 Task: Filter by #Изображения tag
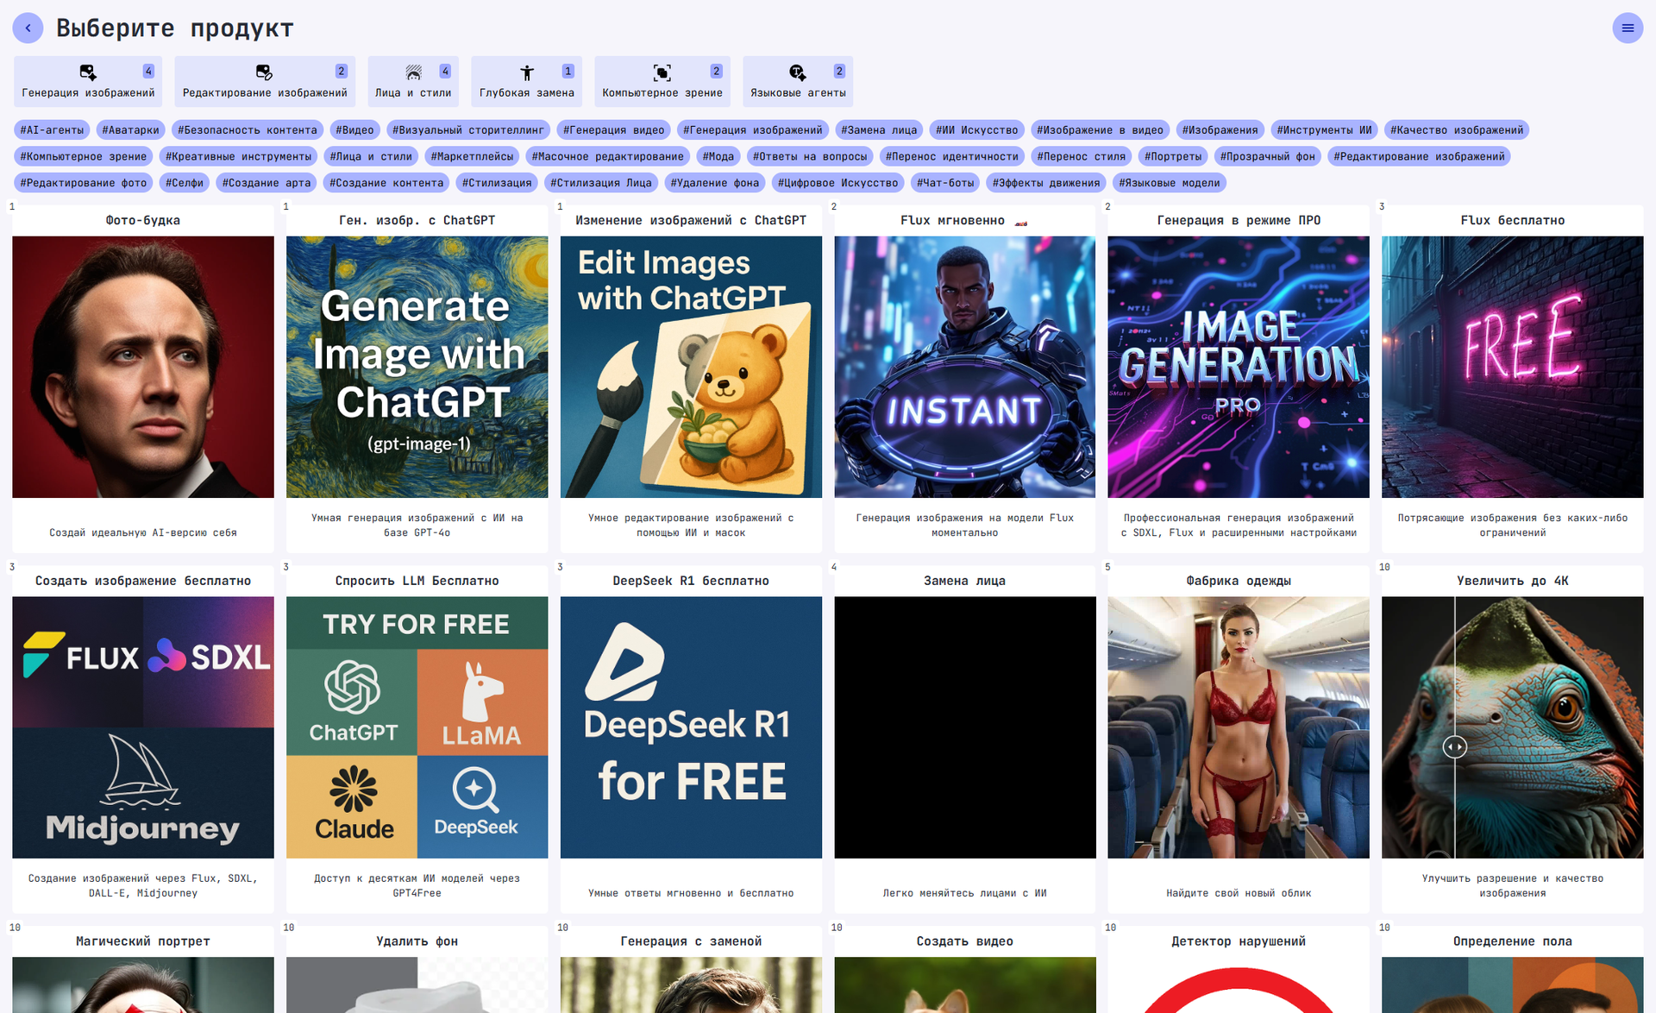coord(1220,130)
